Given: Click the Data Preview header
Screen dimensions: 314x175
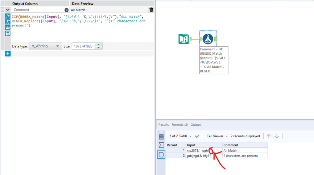Looking at the screenshot, I should (x=83, y=4).
